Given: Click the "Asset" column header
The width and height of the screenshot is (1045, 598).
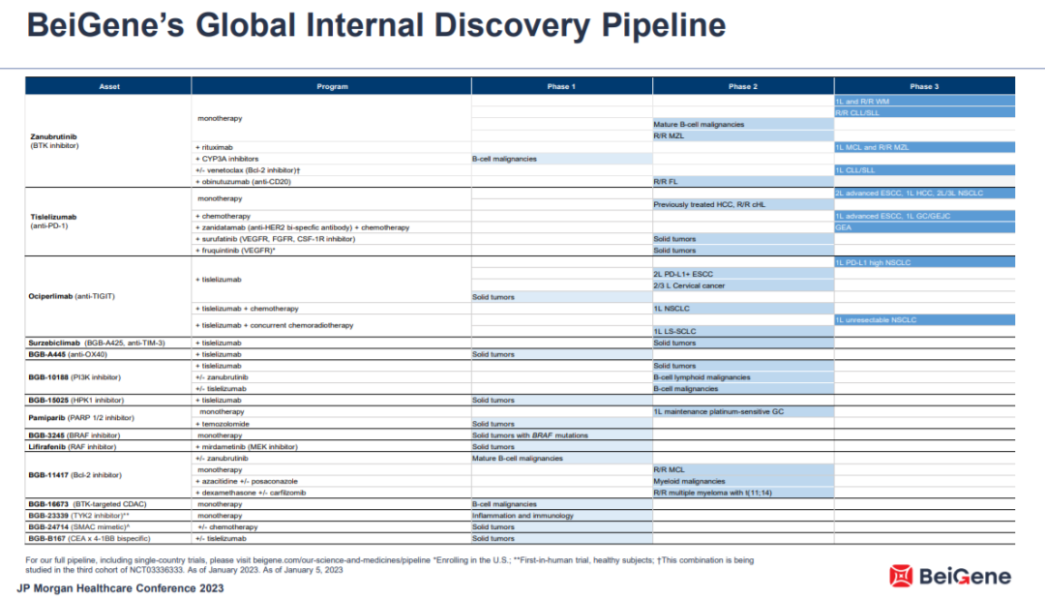Looking at the screenshot, I should click(x=108, y=86).
